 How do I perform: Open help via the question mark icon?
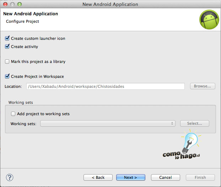click(10, 177)
